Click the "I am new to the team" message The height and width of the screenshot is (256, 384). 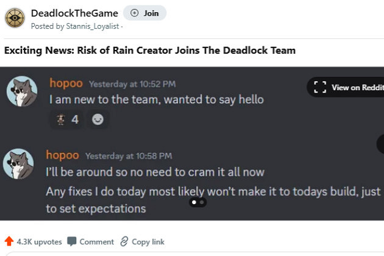[156, 99]
